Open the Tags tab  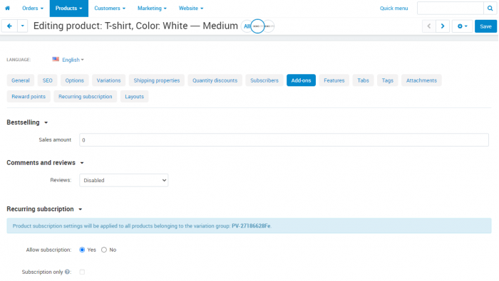(x=388, y=80)
